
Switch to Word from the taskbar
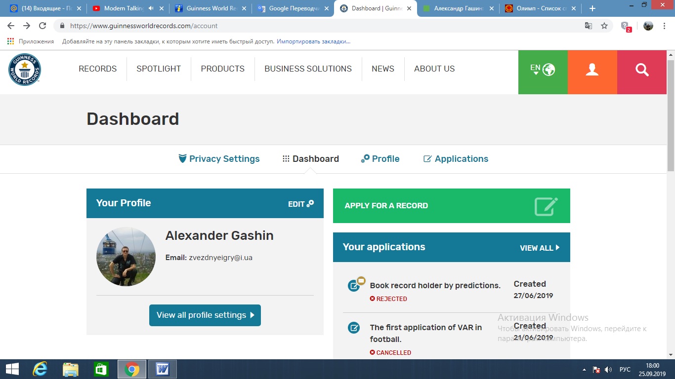coord(163,369)
